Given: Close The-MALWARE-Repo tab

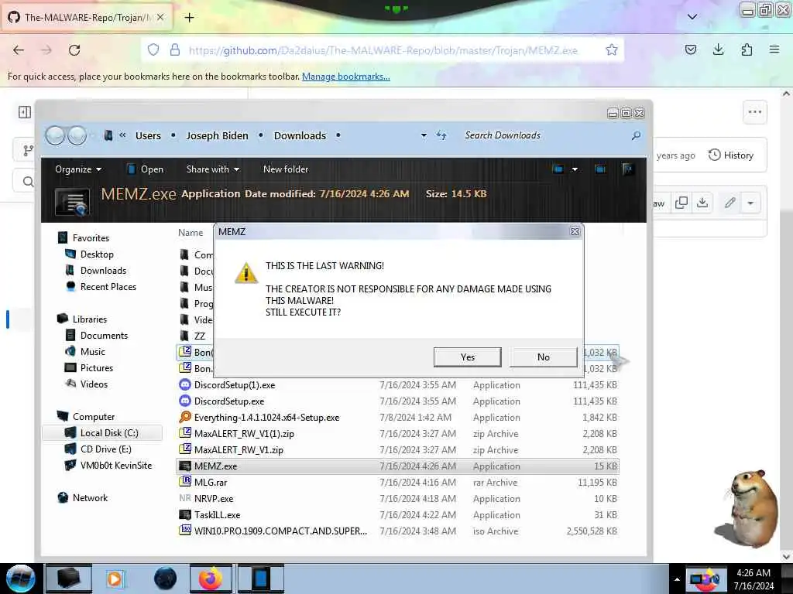Looking at the screenshot, I should point(160,17).
